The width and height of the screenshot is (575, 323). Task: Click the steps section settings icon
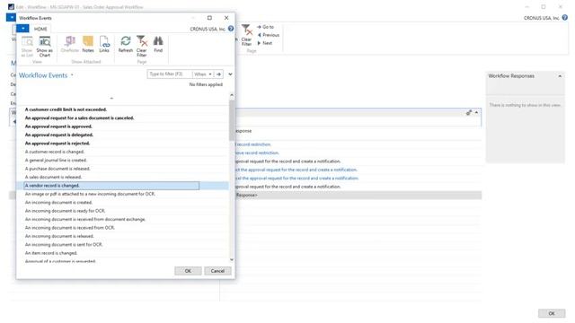pyautogui.click(x=469, y=112)
